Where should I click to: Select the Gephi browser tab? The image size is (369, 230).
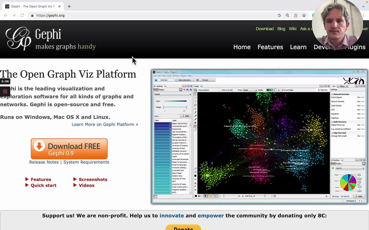click(x=33, y=6)
